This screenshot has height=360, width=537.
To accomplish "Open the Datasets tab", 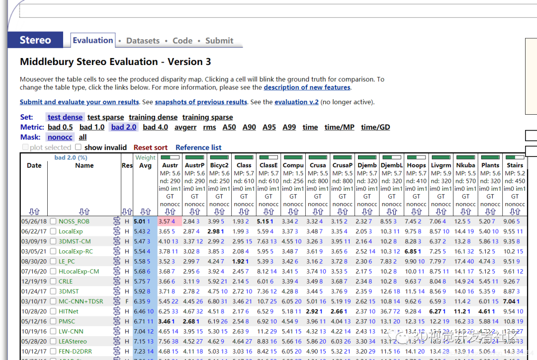I will pyautogui.click(x=143, y=41).
